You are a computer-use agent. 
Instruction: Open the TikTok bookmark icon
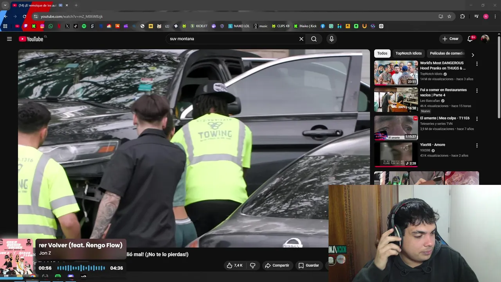(x=76, y=26)
